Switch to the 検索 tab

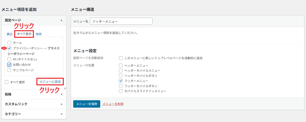(x=39, y=34)
